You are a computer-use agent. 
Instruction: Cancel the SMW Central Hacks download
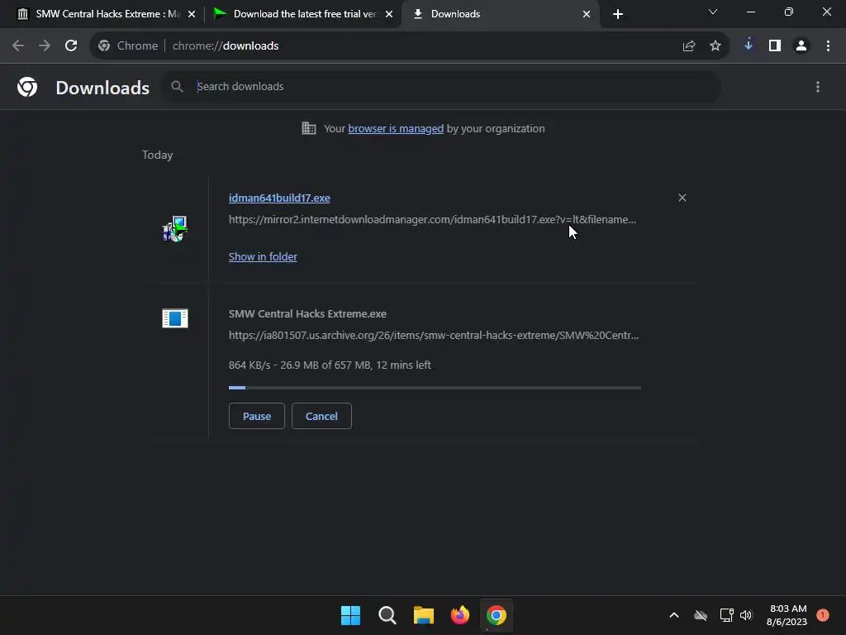[x=321, y=417]
